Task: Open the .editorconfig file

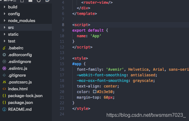Action: [x=20, y=55]
